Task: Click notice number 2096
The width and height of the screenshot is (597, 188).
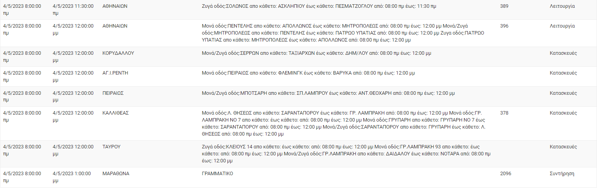Action: 505,174
